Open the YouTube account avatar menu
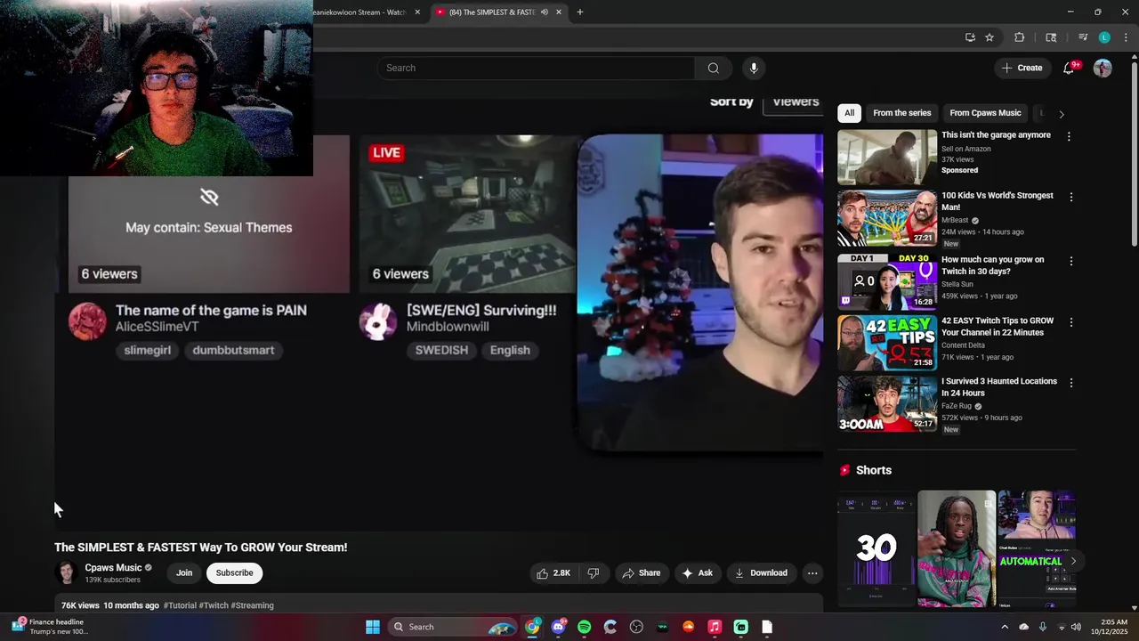This screenshot has height=641, width=1139. 1103,68
